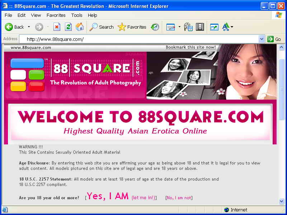287x215 pixels.
Task: Open the File menu
Action: point(8,15)
